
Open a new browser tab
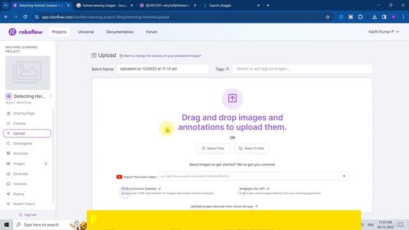(x=268, y=5)
